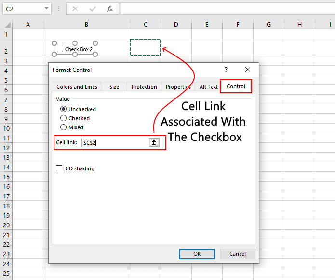This screenshot has height=280, width=335.
Task: Select cell C2 with dashed border
Action: pos(145,47)
